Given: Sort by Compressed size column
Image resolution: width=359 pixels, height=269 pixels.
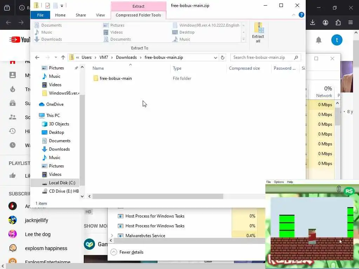Looking at the screenshot, I should [244, 68].
